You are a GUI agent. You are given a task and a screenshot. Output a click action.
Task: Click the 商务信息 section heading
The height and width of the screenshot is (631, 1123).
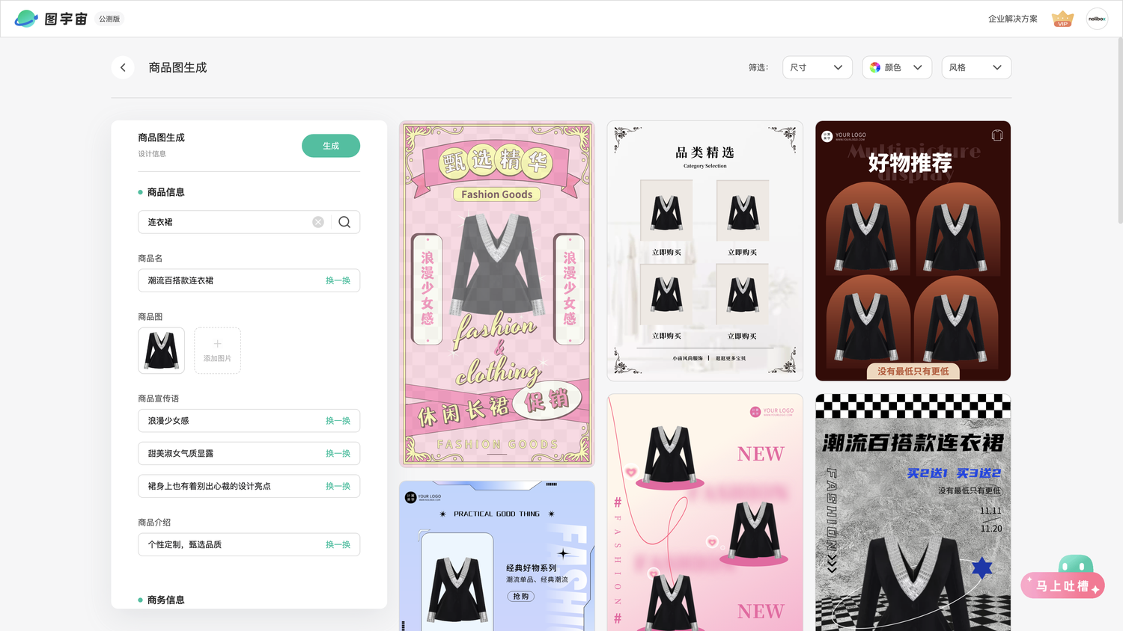click(x=165, y=600)
